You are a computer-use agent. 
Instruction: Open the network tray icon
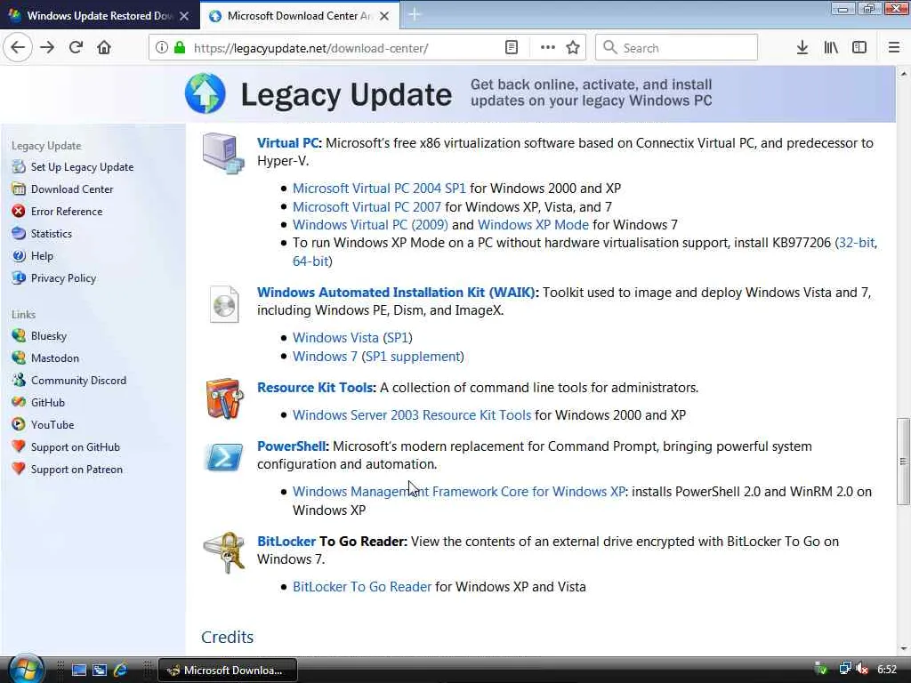point(845,670)
